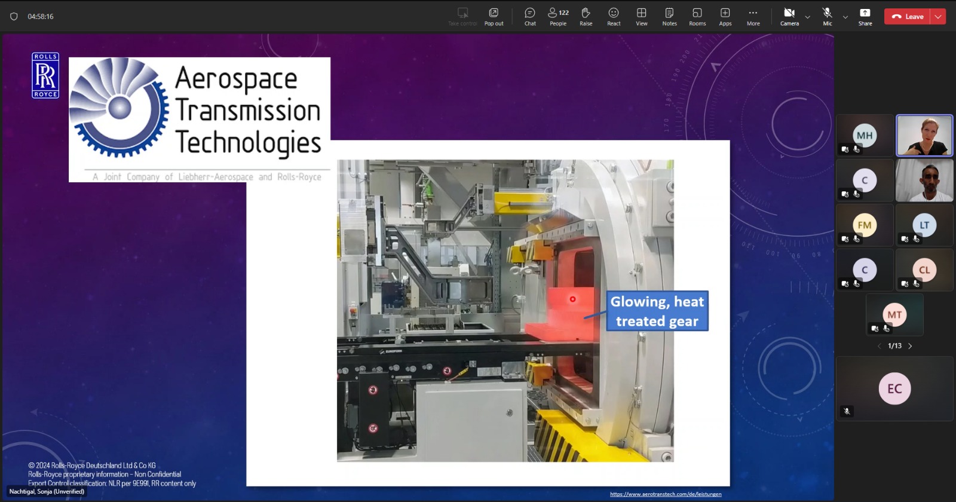Image resolution: width=956 pixels, height=502 pixels.
Task: Click the "Rolls-Royce proprietary information" line
Action: tap(105, 475)
